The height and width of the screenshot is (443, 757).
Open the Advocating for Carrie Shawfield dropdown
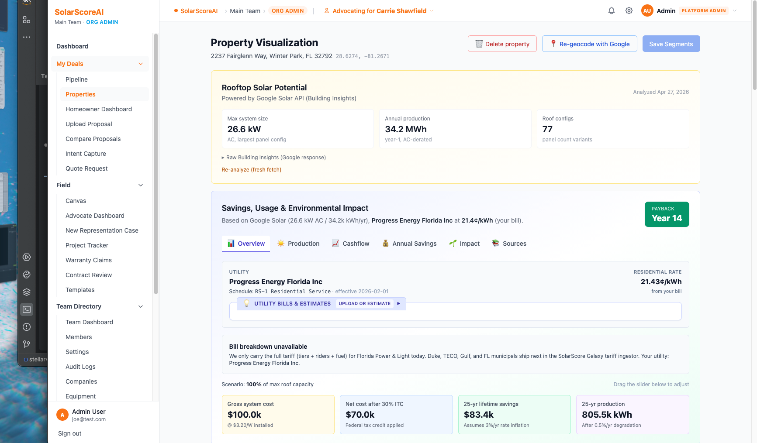click(378, 10)
